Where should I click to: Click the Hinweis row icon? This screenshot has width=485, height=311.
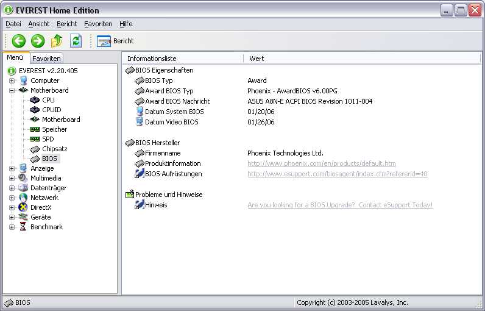(140, 205)
